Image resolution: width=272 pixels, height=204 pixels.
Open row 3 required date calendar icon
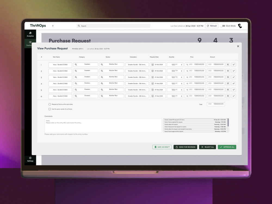coord(153,77)
